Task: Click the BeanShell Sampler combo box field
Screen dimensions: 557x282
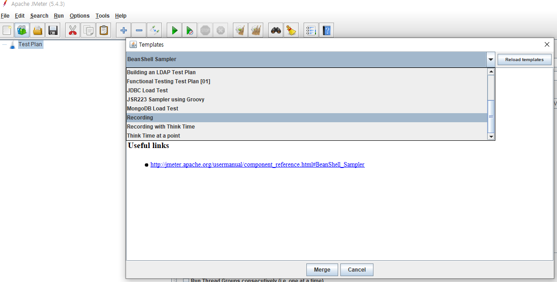Action: pos(306,59)
